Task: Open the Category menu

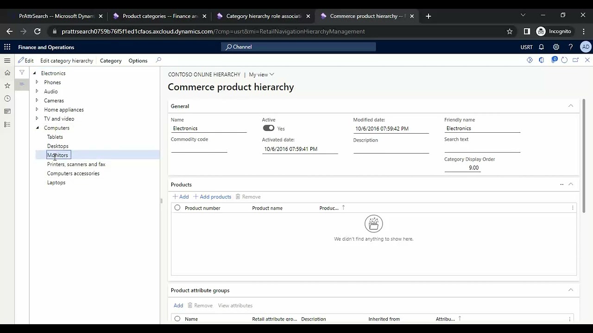Action: coord(111,61)
